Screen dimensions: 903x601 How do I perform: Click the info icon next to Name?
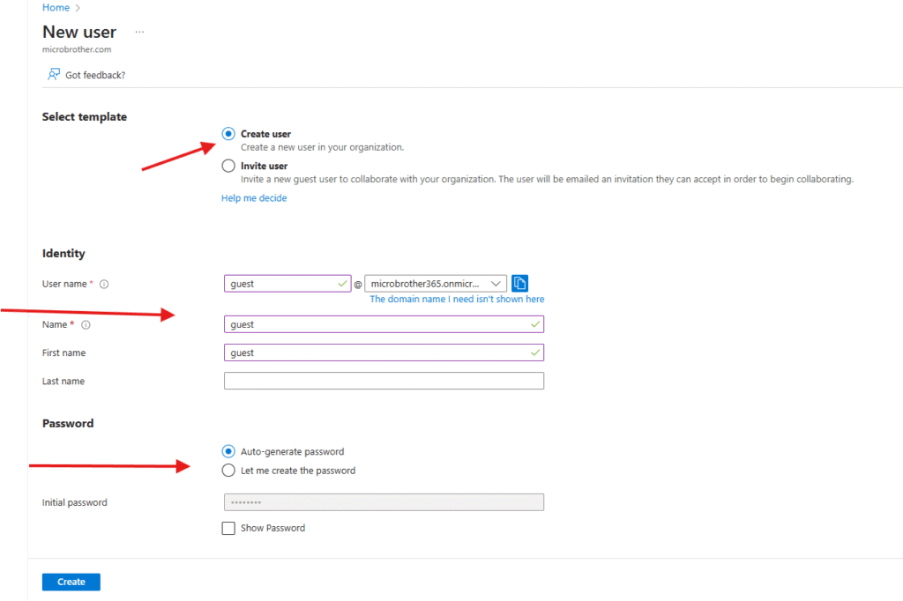86,325
